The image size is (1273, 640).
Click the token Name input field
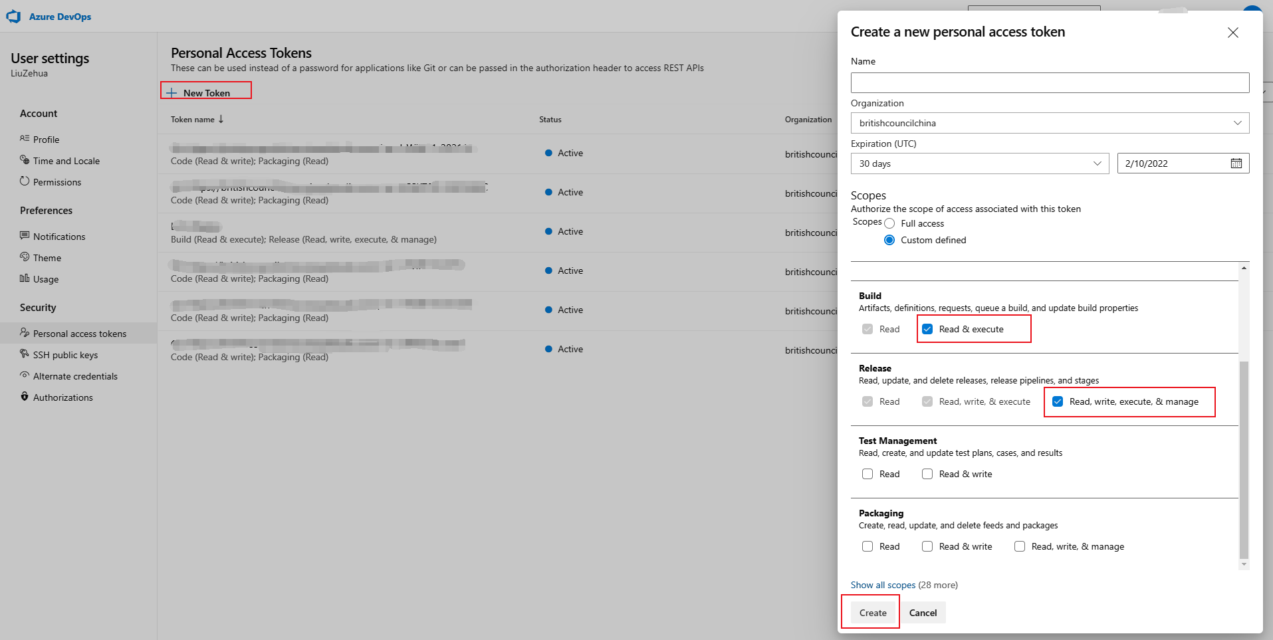tap(1050, 83)
